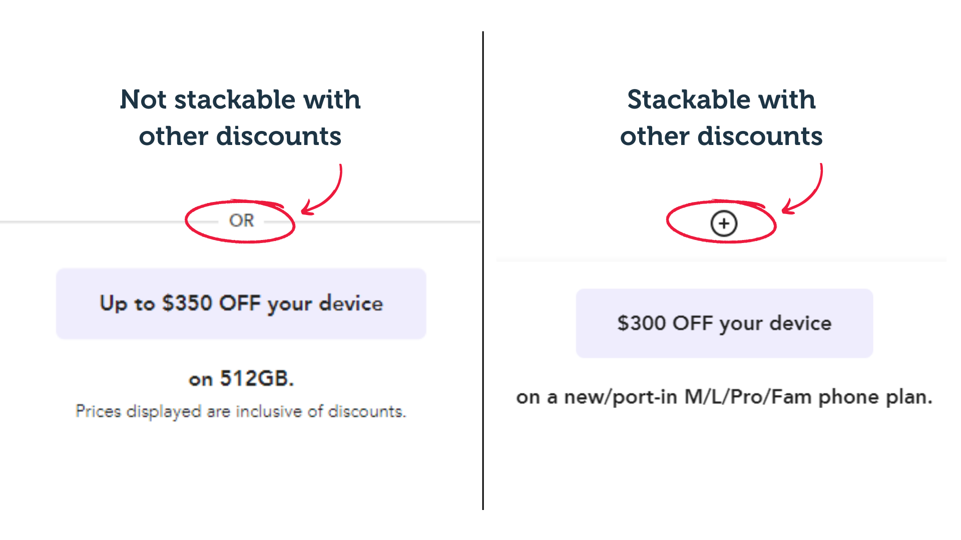
Task: Select the plus symbol inside the circle
Action: point(723,223)
